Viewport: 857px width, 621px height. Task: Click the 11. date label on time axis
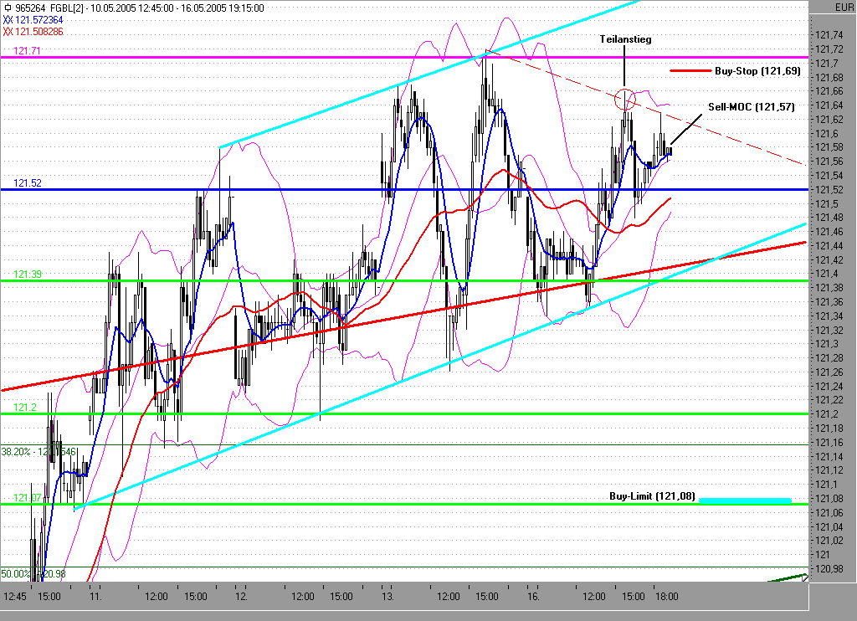point(95,597)
